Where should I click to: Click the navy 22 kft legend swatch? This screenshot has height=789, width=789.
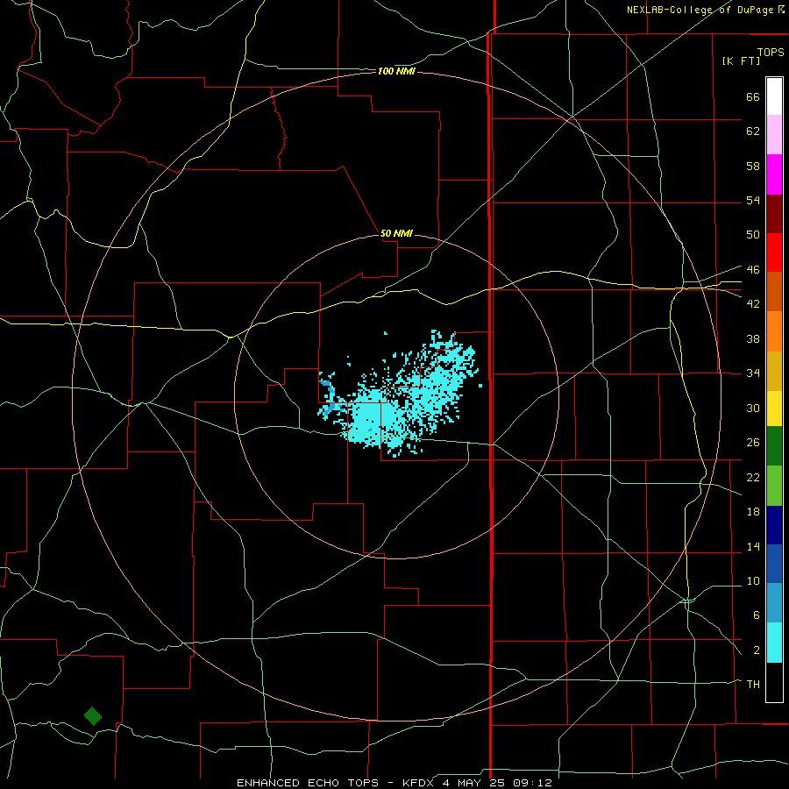774,525
